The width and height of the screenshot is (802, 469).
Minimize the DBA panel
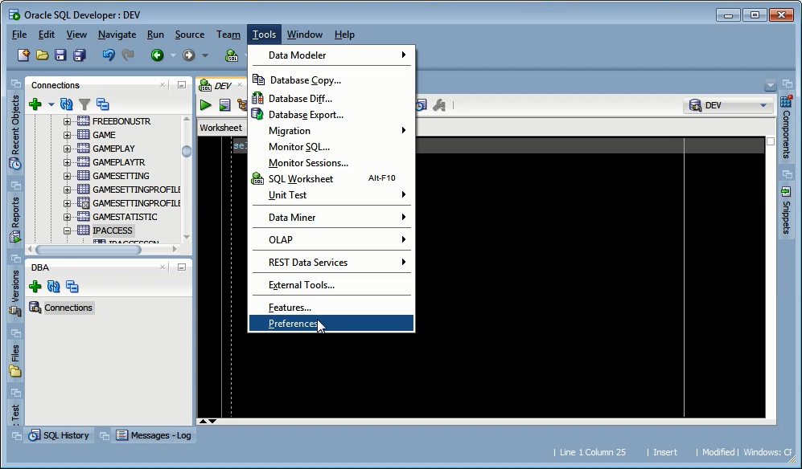tap(182, 267)
